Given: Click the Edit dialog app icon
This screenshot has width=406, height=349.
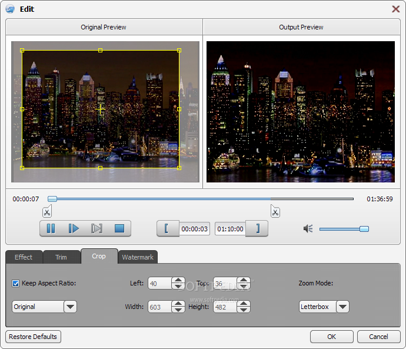Looking at the screenshot, I should pyautogui.click(x=10, y=9).
